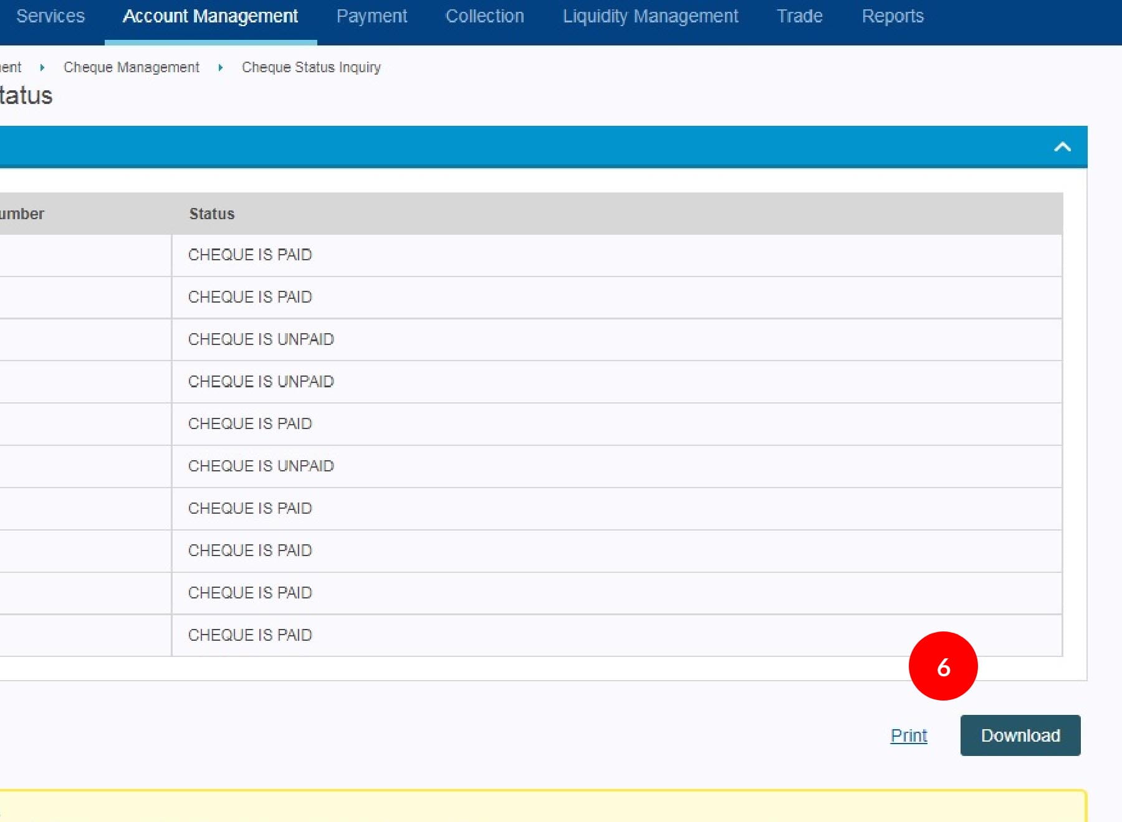Open the Payment menu
Viewport: 1122px width, 822px height.
pos(372,16)
